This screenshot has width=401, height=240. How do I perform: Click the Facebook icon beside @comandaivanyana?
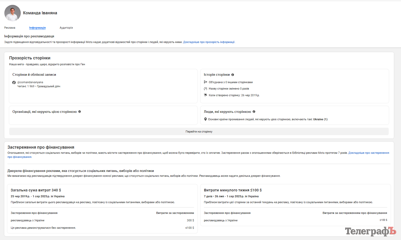pos(14,82)
